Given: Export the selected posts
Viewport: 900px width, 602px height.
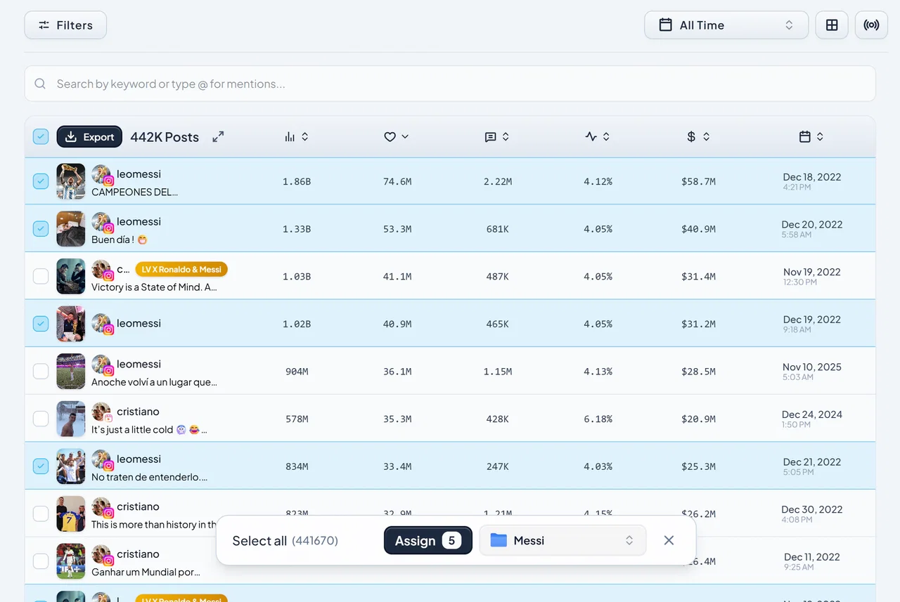Looking at the screenshot, I should click(x=89, y=137).
